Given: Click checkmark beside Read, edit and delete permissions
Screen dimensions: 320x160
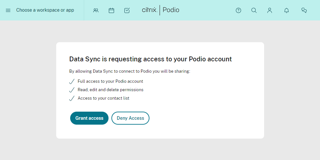Looking at the screenshot, I should click(72, 90).
